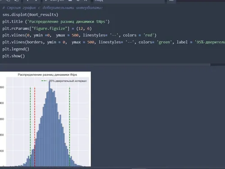This screenshot has width=225, height=169.
Task: Click on the plt.title code line
Action: click(56, 22)
